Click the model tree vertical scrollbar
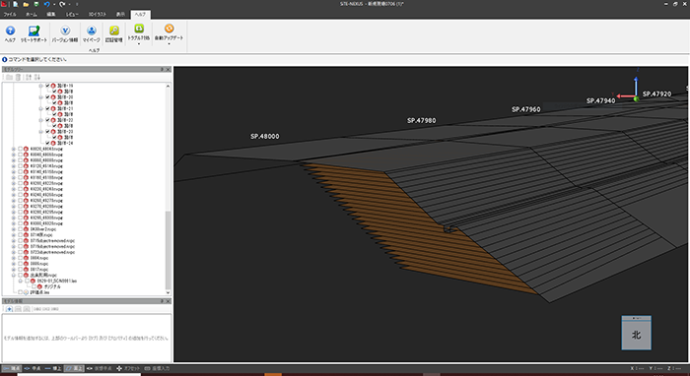Screen dimensions: 690x376 tap(168, 189)
